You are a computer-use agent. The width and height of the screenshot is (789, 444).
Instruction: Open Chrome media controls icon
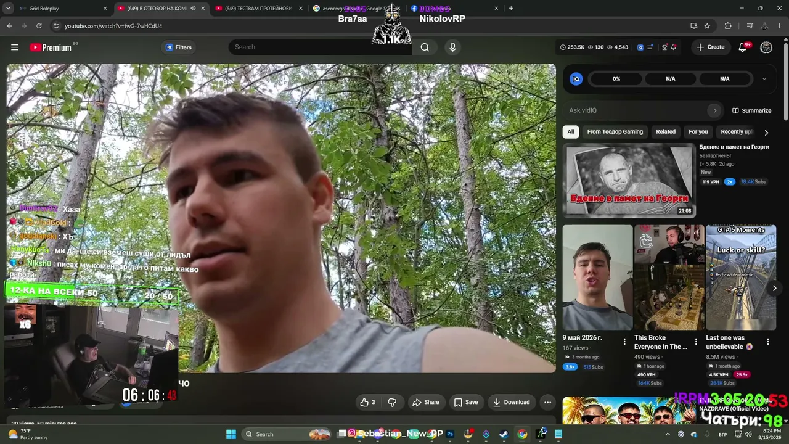(750, 26)
